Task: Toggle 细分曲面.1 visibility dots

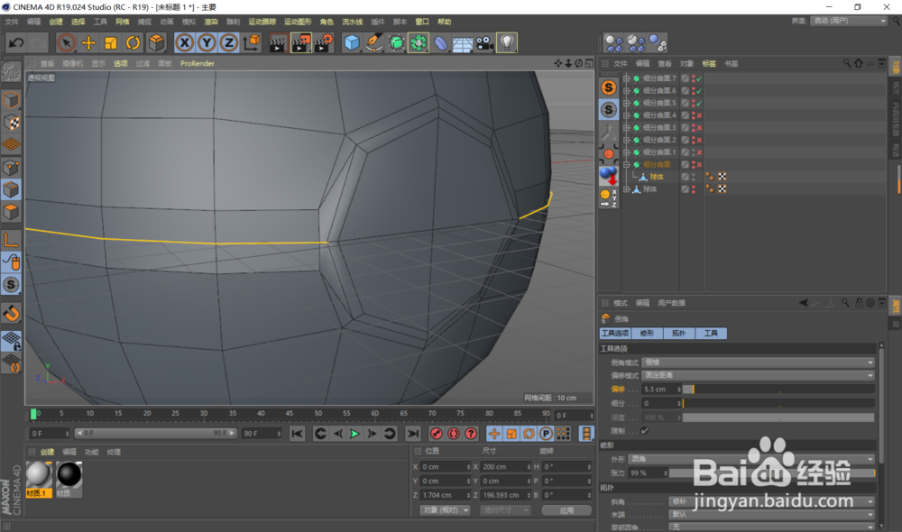Action: [x=693, y=152]
